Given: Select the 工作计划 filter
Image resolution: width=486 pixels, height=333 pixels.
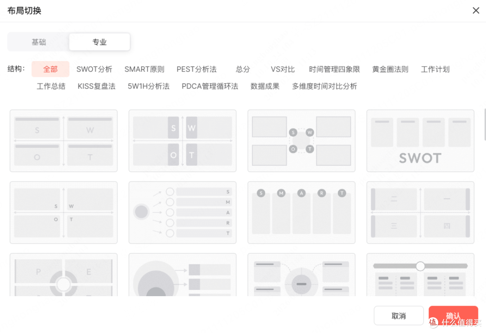Looking at the screenshot, I should (x=435, y=69).
